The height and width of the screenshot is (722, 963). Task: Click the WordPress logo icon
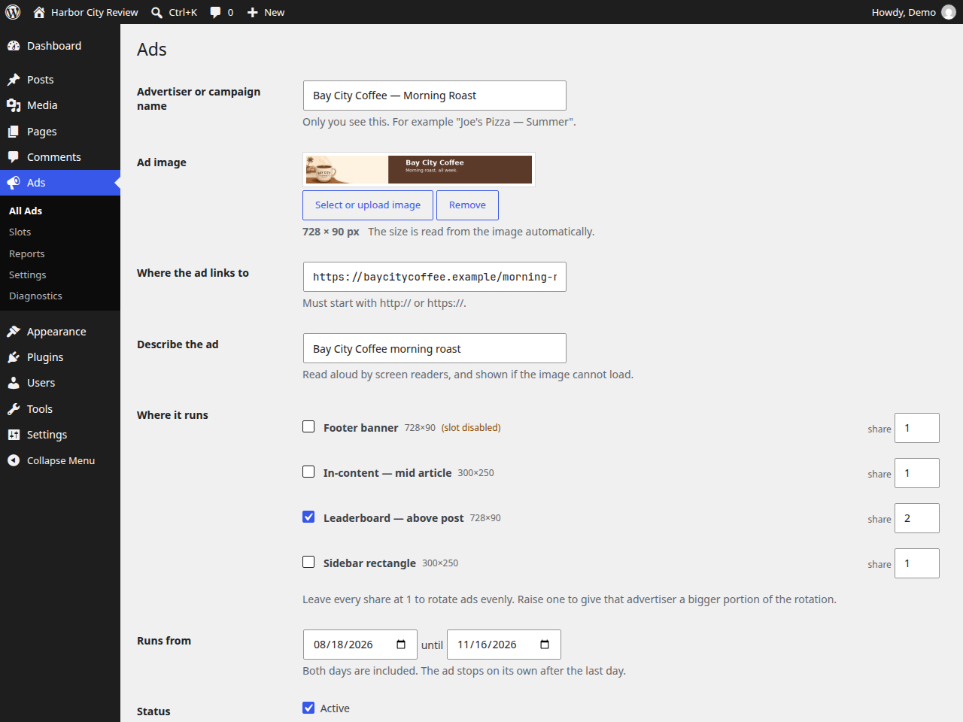(13, 12)
